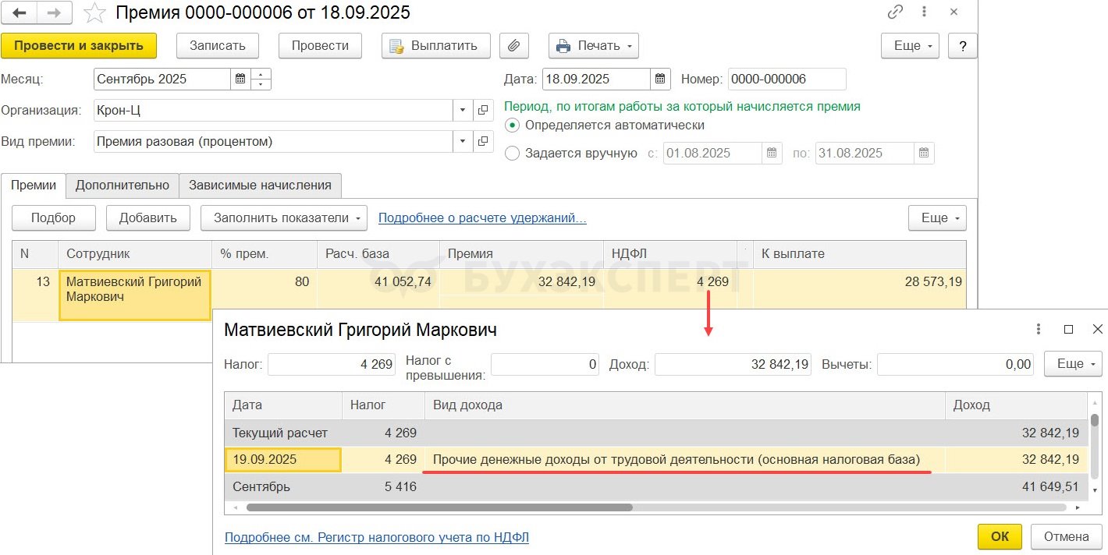Image resolution: width=1108 pixels, height=555 pixels.
Task: Open the Печать dropdown menu
Action: coord(594,46)
